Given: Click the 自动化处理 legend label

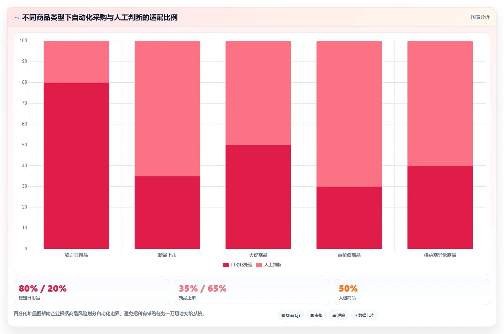Looking at the screenshot, I should (242, 265).
